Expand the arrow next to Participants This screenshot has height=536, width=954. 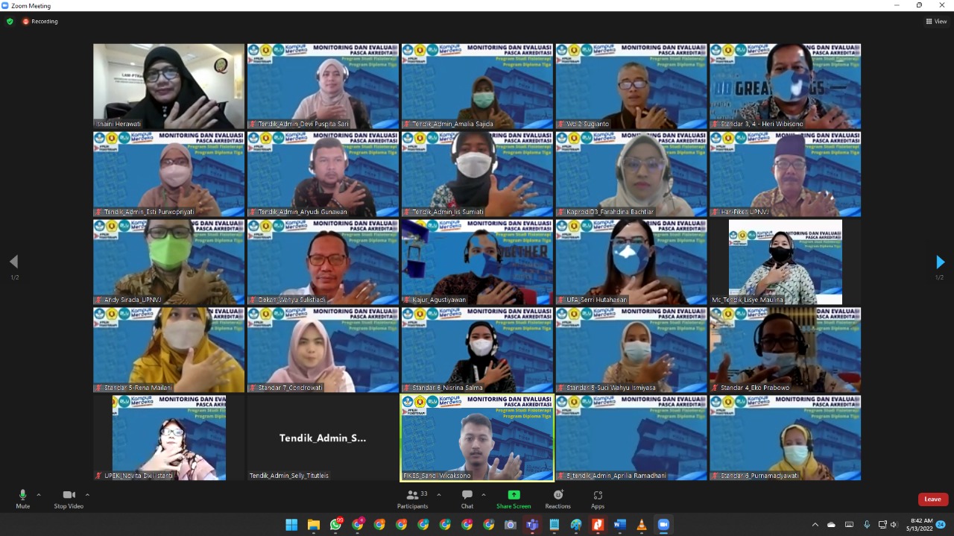(x=438, y=494)
